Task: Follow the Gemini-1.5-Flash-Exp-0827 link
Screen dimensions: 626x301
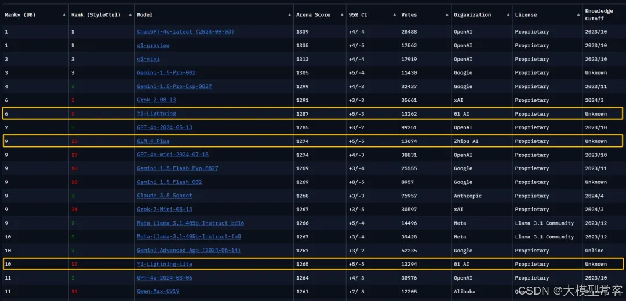Action: [x=177, y=168]
